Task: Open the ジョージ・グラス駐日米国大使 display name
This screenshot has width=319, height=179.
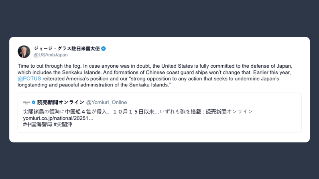Action: coord(66,48)
